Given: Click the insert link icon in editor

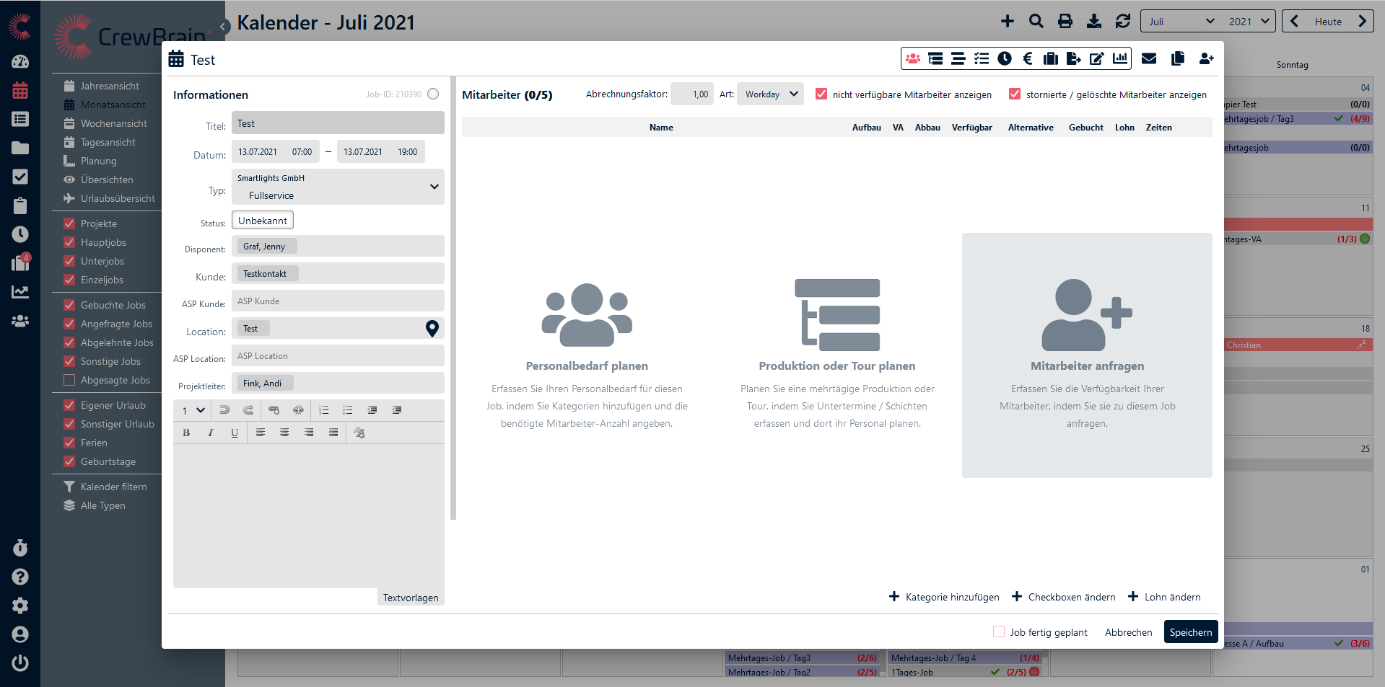Looking at the screenshot, I should 274,410.
